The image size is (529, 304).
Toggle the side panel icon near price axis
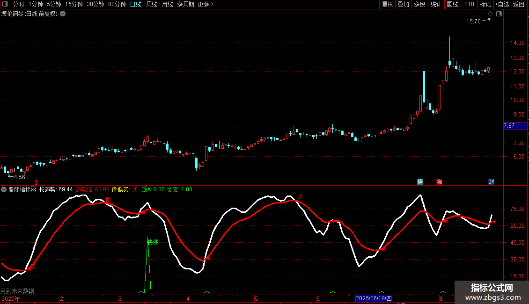click(x=499, y=14)
